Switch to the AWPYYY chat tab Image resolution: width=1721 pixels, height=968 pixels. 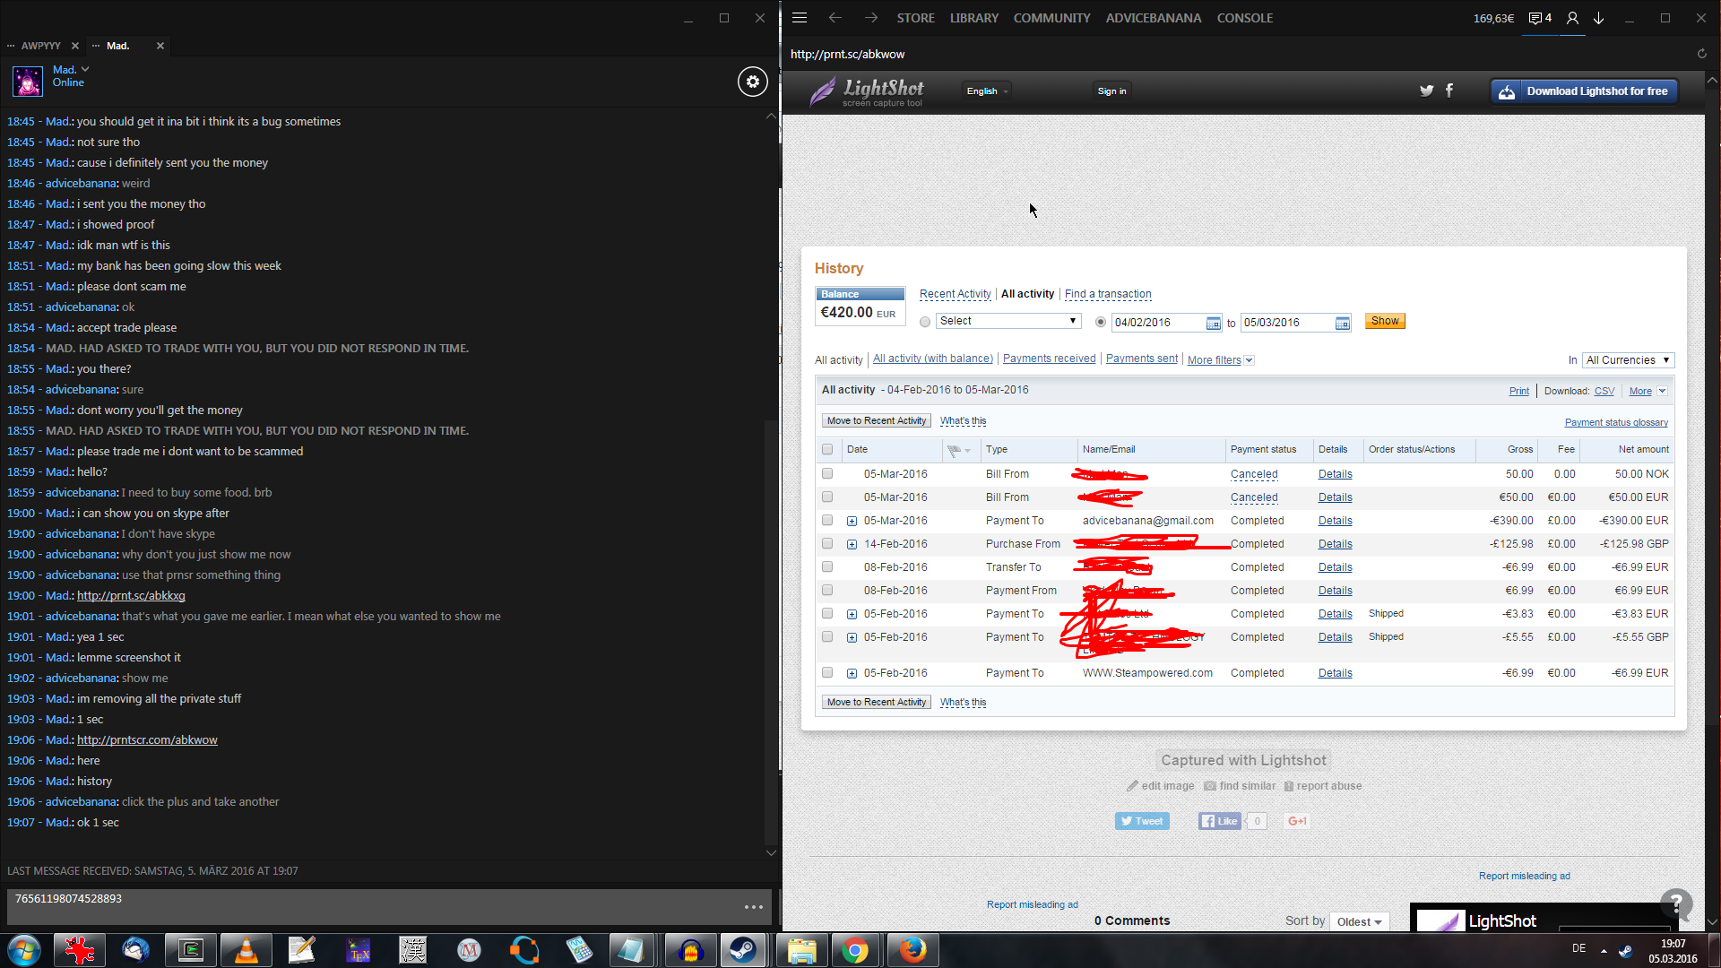[41, 46]
